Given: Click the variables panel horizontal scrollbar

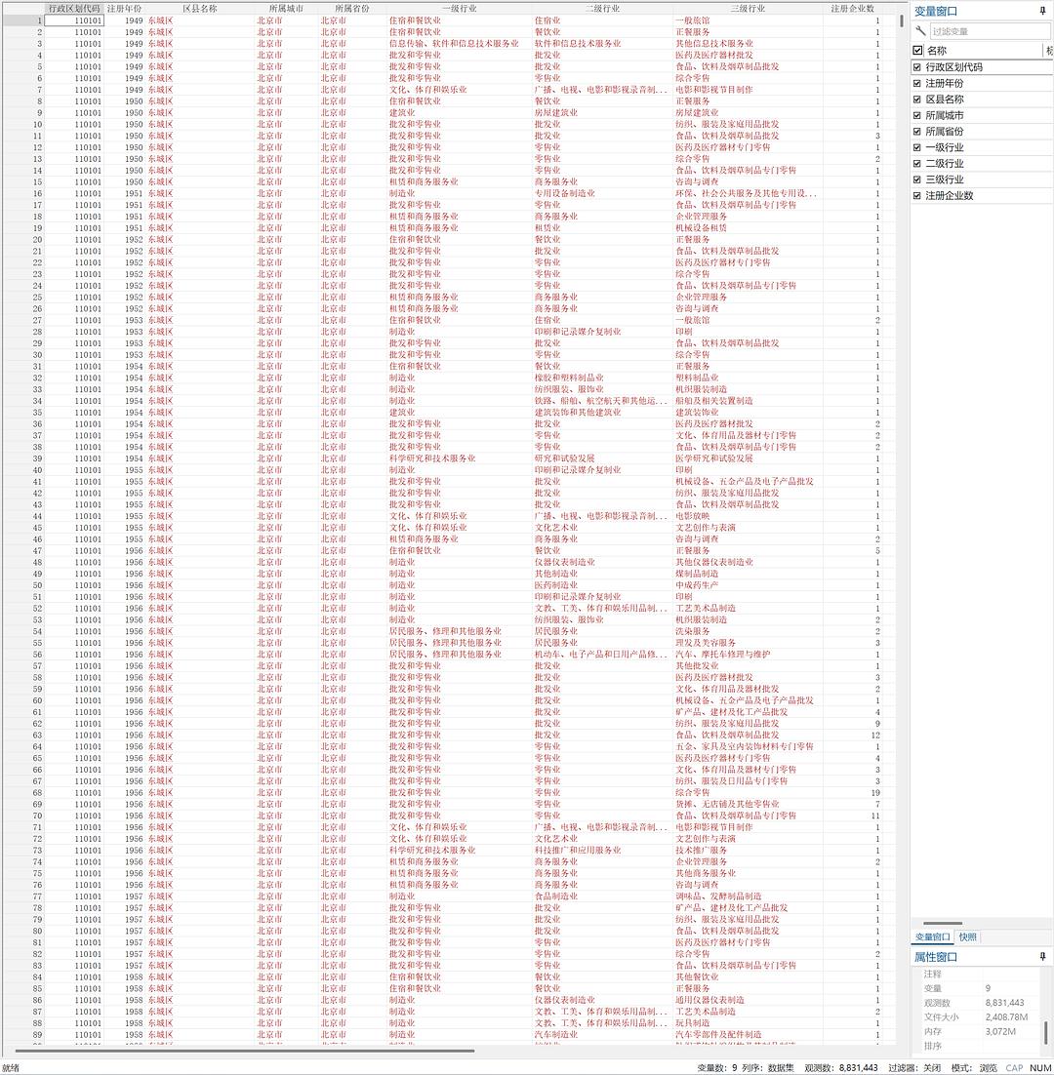Looking at the screenshot, I should (x=942, y=924).
